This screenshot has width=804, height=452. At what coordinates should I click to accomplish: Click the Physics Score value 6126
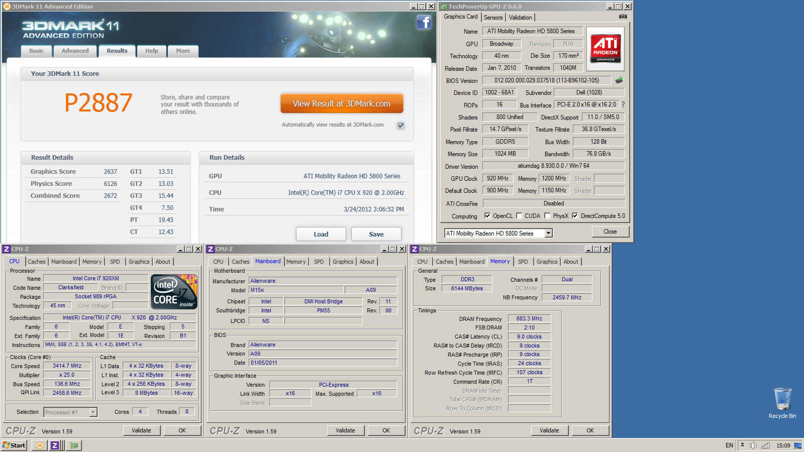[111, 184]
